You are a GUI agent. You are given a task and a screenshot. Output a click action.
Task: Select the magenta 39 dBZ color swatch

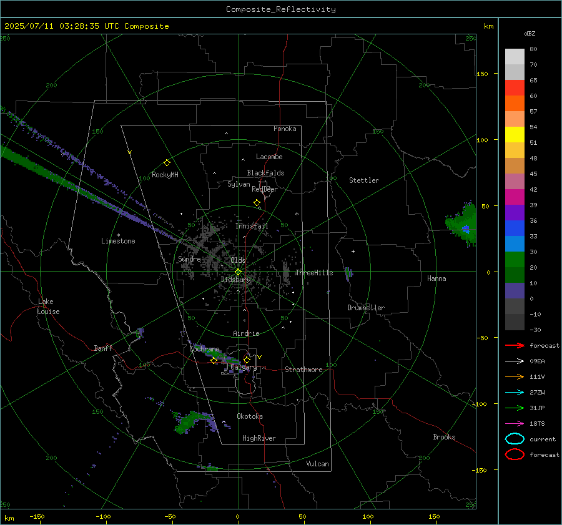click(x=515, y=197)
